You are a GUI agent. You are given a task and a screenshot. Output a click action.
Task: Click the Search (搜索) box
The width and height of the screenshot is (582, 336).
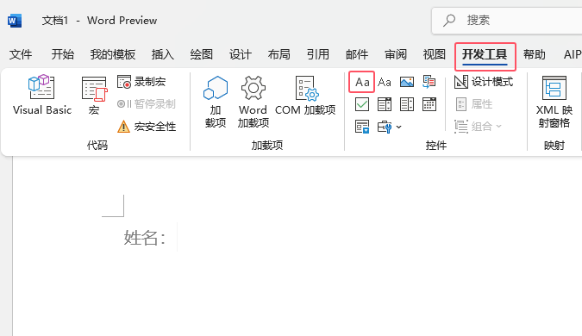click(507, 21)
